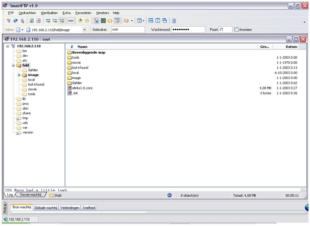Click the Connect toolbar icon
This screenshot has height=226, width=310.
8,21
